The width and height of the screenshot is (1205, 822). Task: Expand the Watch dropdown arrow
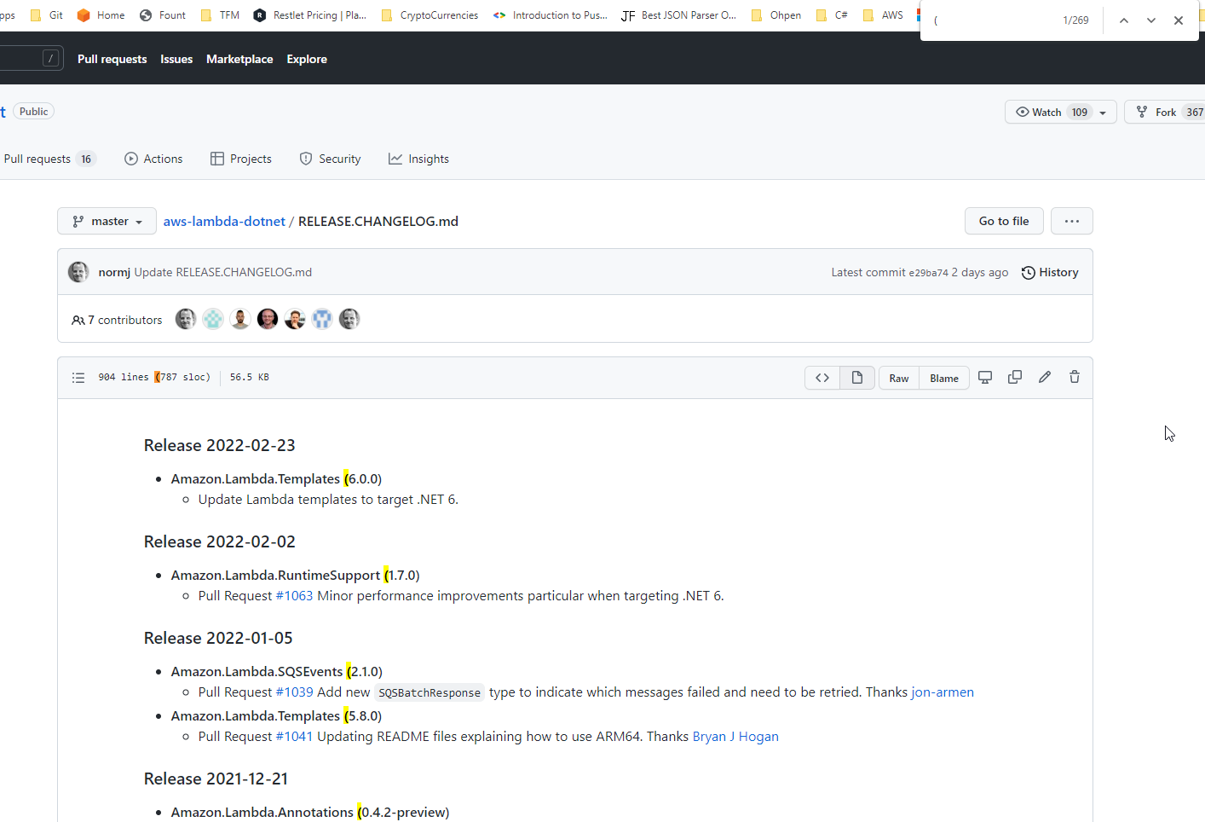pos(1102,112)
